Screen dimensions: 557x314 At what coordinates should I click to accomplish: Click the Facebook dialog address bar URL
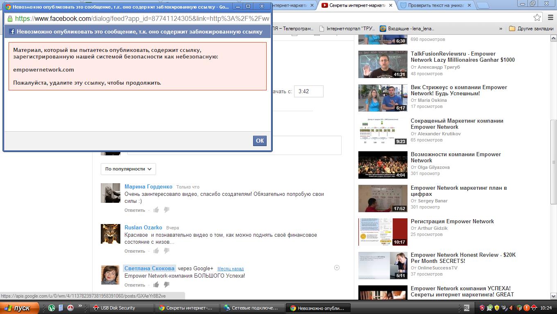142,18
